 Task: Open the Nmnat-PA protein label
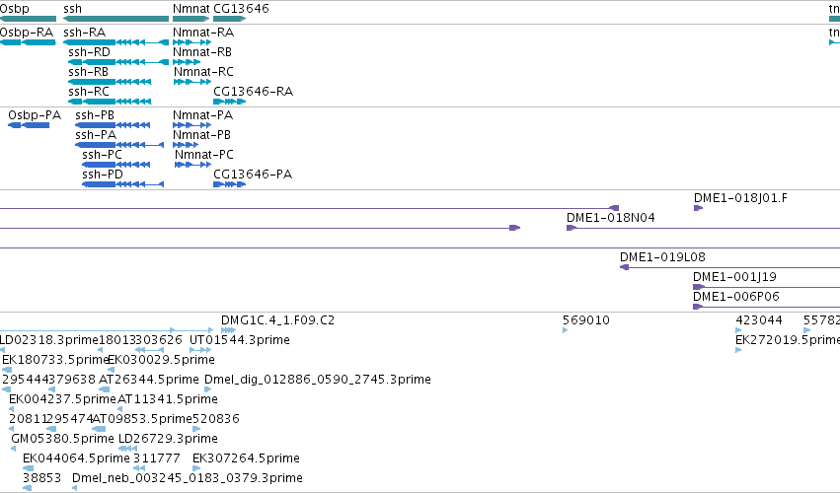click(x=203, y=115)
